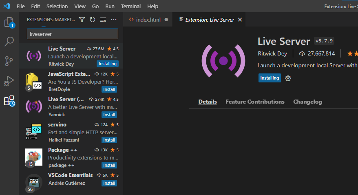Click Installing button on extension details page

(270, 78)
